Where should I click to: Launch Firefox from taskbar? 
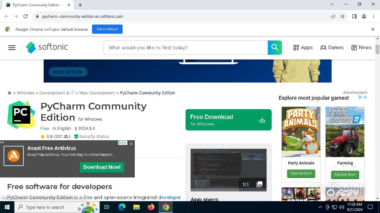(x=151, y=207)
